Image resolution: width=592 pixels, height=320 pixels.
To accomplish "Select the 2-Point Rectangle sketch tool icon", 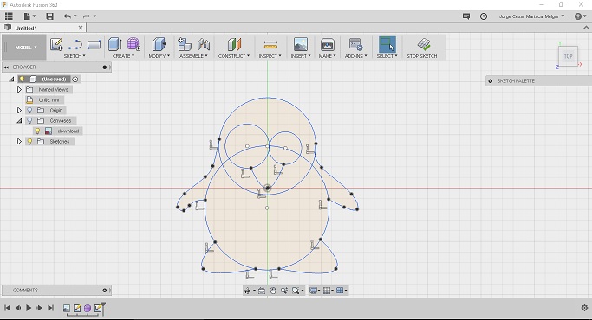I will click(94, 45).
